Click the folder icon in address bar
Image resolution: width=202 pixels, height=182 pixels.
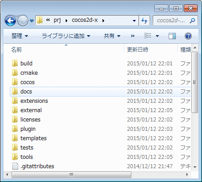pos(40,20)
